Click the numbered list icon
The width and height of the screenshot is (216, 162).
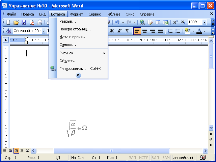coord(170,31)
